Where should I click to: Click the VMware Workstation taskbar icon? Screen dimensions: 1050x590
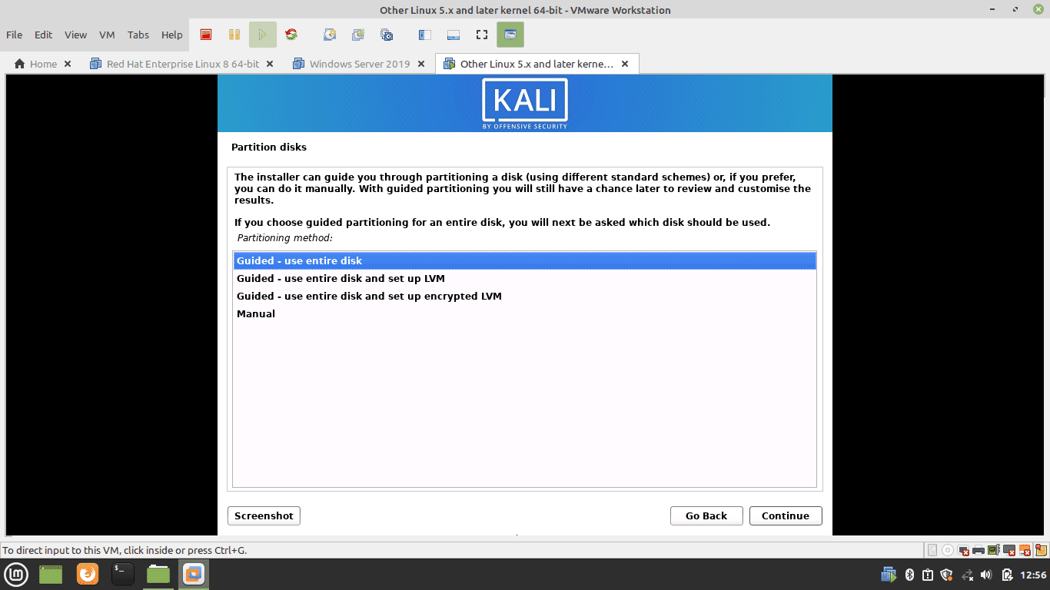point(194,574)
